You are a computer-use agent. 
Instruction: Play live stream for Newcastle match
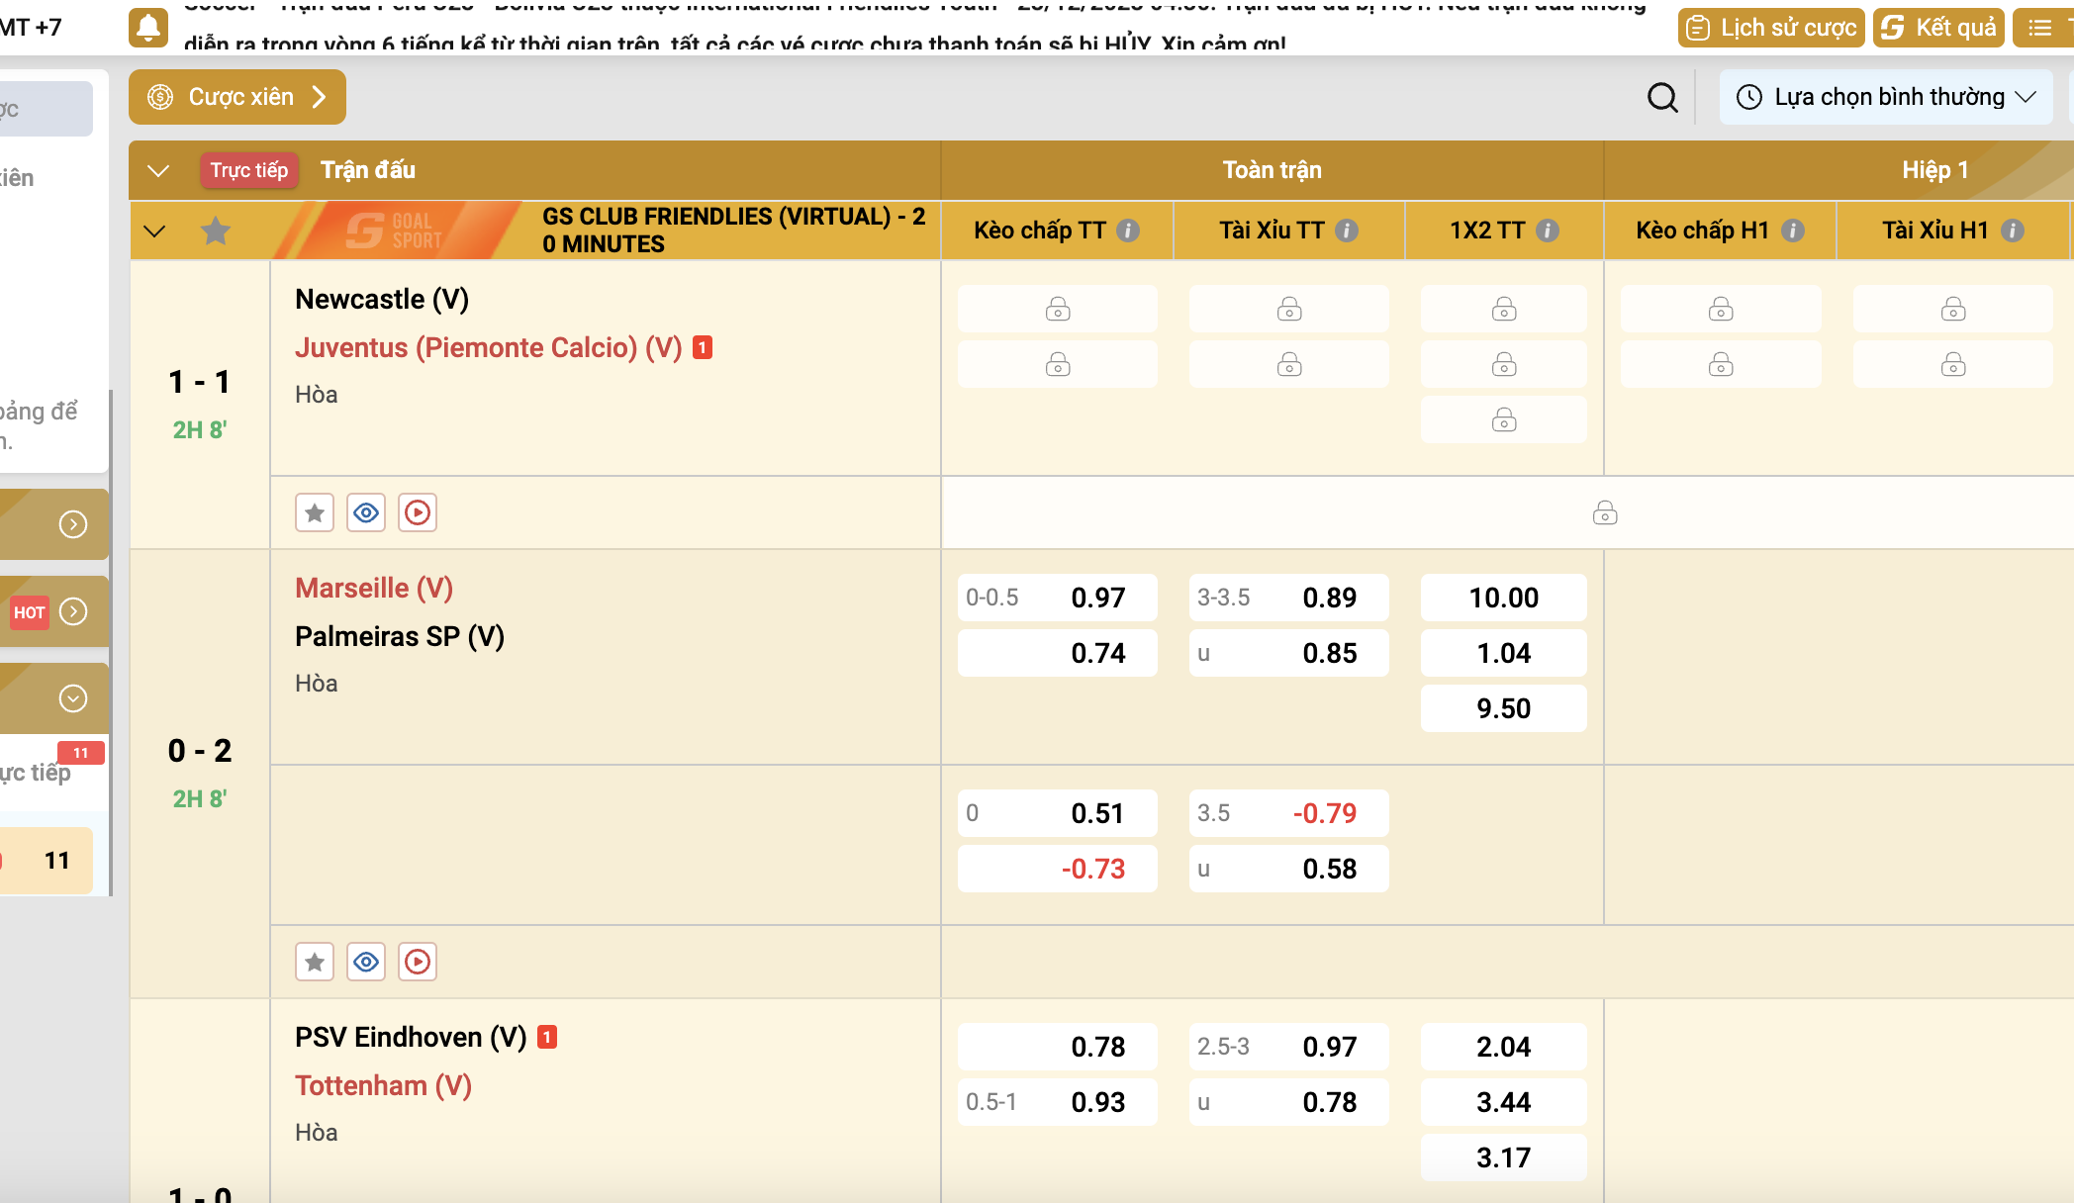pyautogui.click(x=418, y=512)
